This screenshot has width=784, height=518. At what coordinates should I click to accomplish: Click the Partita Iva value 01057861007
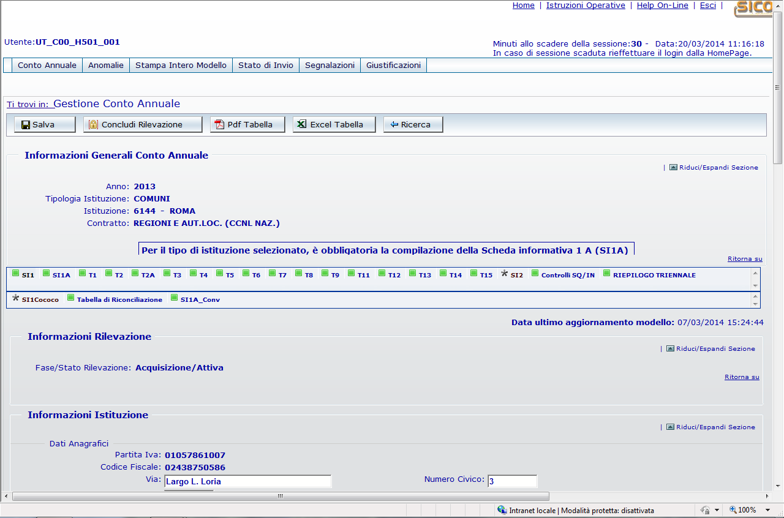click(195, 455)
